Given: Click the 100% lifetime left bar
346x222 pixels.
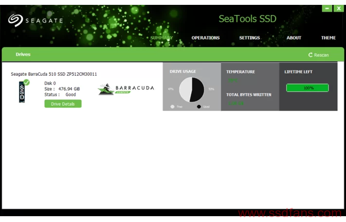Looking at the screenshot, I should pos(308,87).
